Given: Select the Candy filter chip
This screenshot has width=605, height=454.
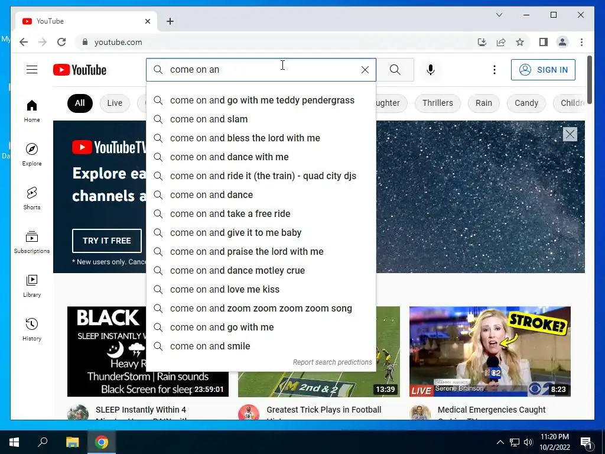Looking at the screenshot, I should [x=526, y=103].
